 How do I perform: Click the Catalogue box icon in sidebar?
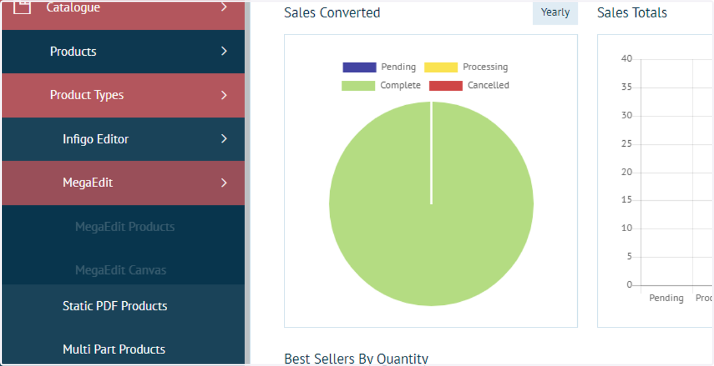[x=22, y=7]
